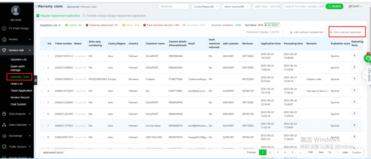
Task: Click Add a warranty application
Action: [x=346, y=32]
